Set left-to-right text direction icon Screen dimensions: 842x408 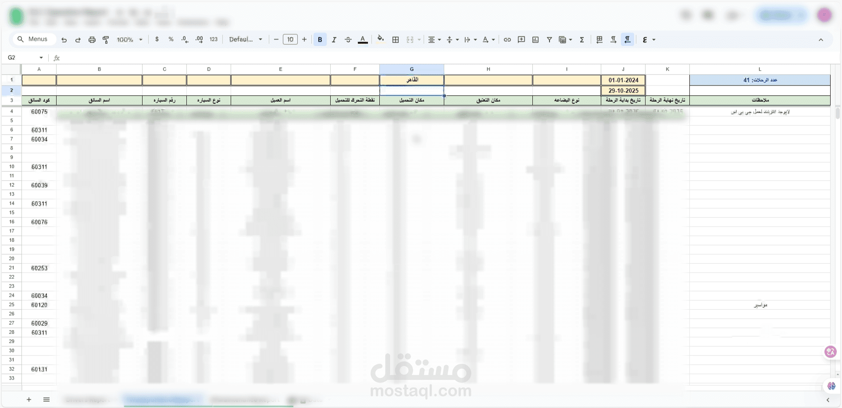[x=614, y=40]
